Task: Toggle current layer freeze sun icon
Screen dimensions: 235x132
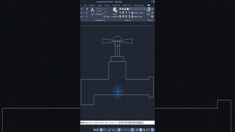Action: coord(123,9)
